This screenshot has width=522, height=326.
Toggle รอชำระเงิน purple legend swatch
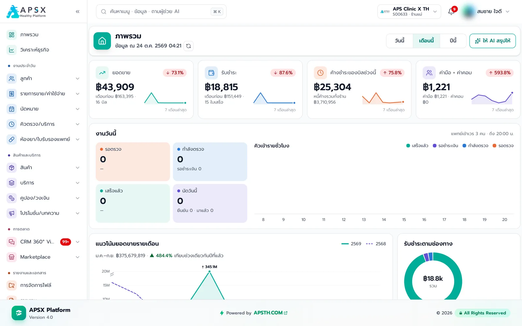435,146
